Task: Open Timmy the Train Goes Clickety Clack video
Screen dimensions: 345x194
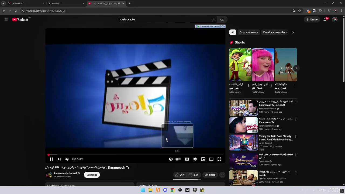Action: (x=276, y=138)
